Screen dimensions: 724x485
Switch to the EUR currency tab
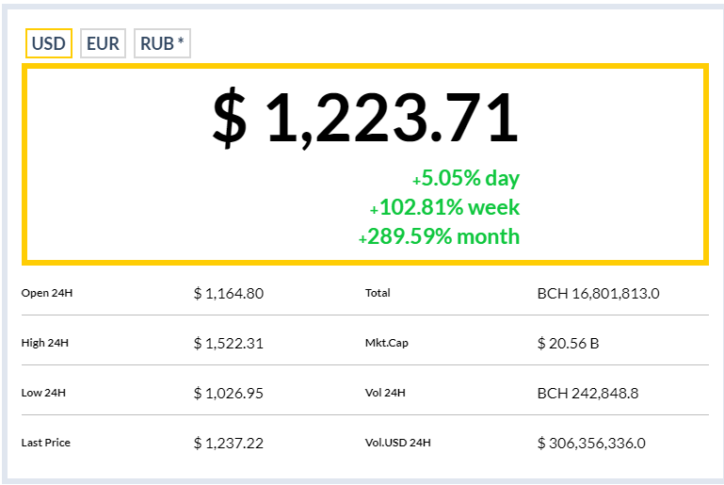click(103, 43)
